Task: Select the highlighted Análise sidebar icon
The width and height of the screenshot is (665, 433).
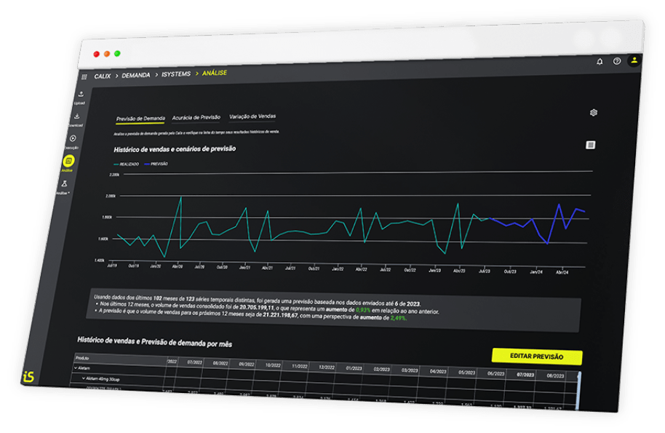Action: pyautogui.click(x=68, y=161)
